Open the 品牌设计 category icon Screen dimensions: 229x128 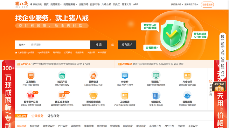pyautogui.click(x=94, y=75)
